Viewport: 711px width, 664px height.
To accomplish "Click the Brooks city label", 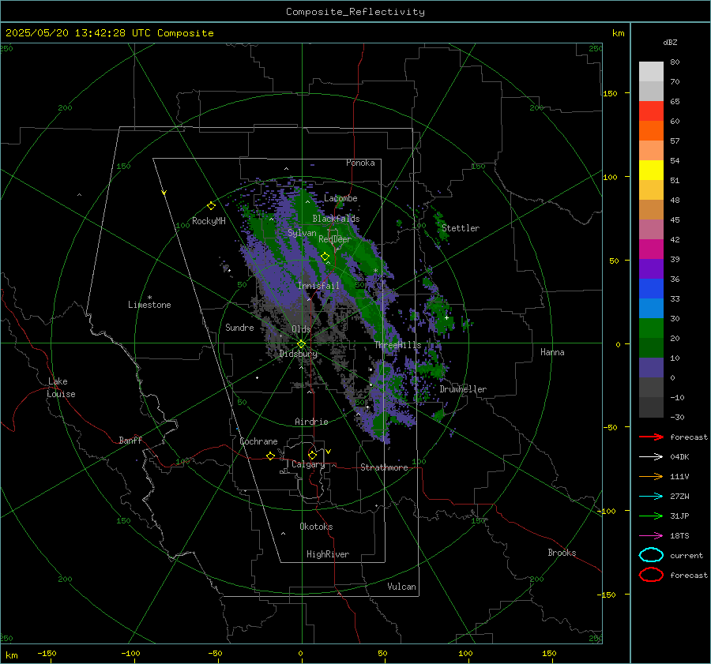I will pos(562,553).
